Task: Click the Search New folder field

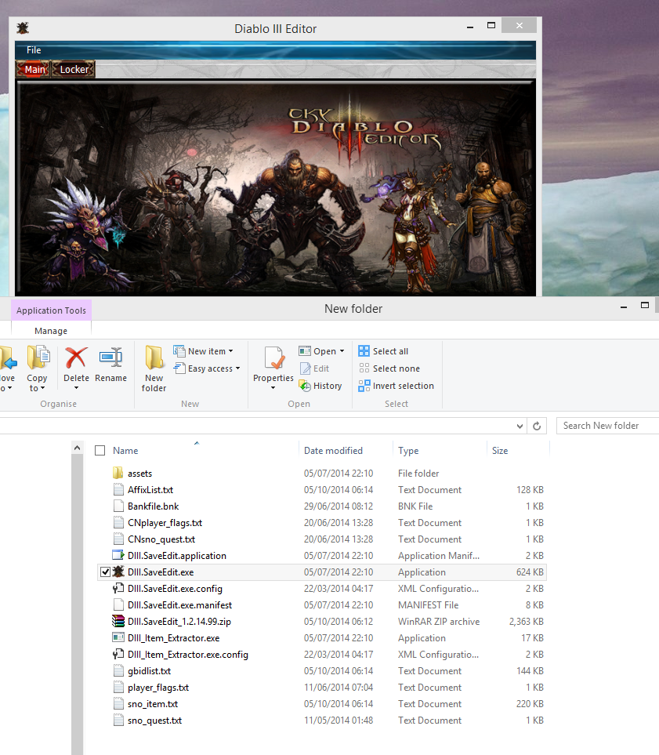Action: 607,426
